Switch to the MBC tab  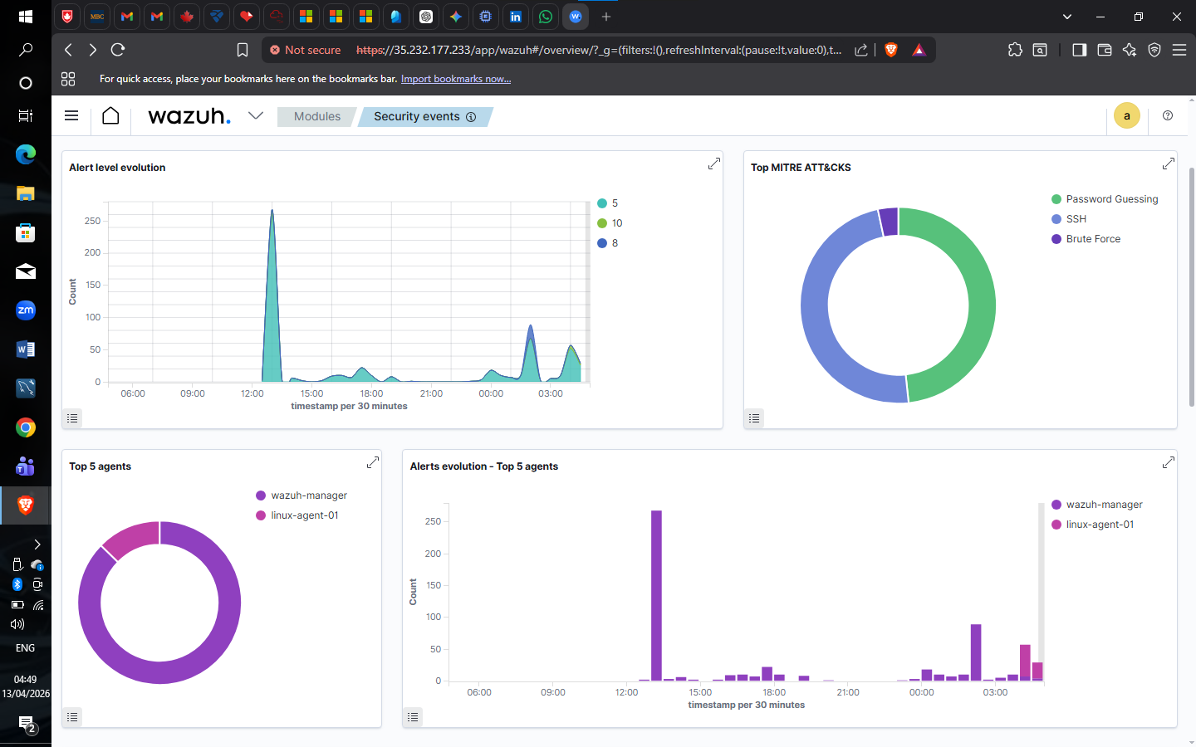pyautogui.click(x=97, y=17)
